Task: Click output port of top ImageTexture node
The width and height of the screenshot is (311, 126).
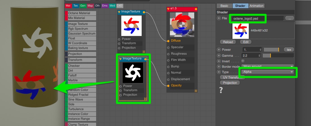Action: click(x=144, y=12)
